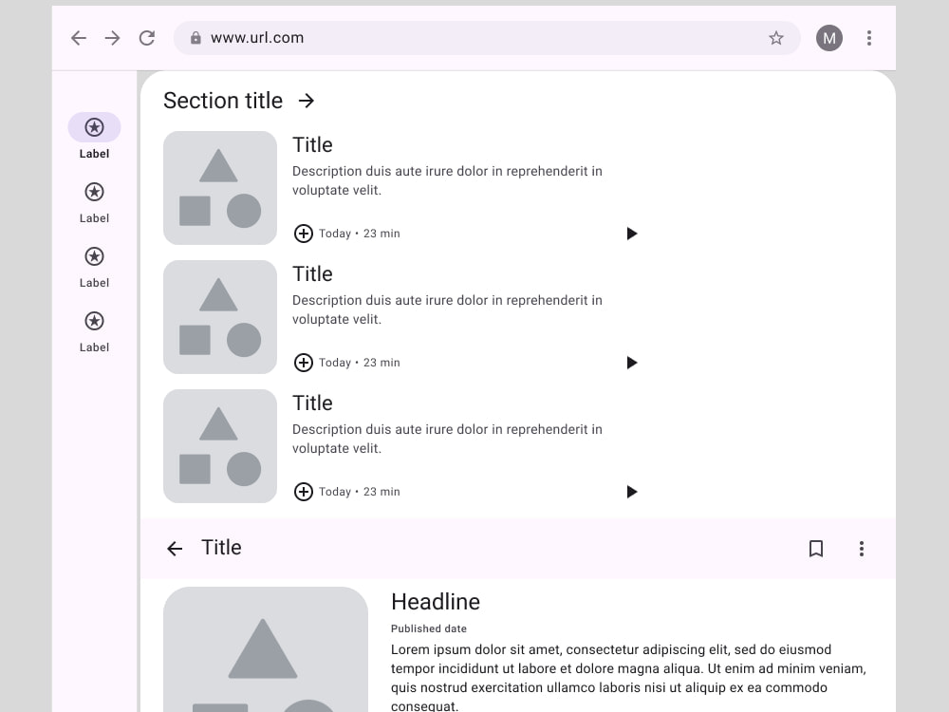This screenshot has width=949, height=712.
Task: Play the first Title item
Action: (x=632, y=233)
